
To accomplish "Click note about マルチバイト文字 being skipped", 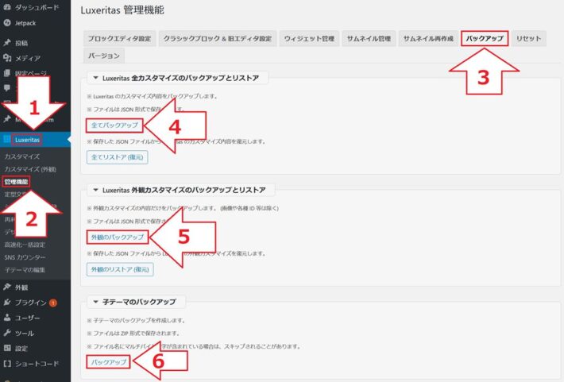I will pos(194,346).
